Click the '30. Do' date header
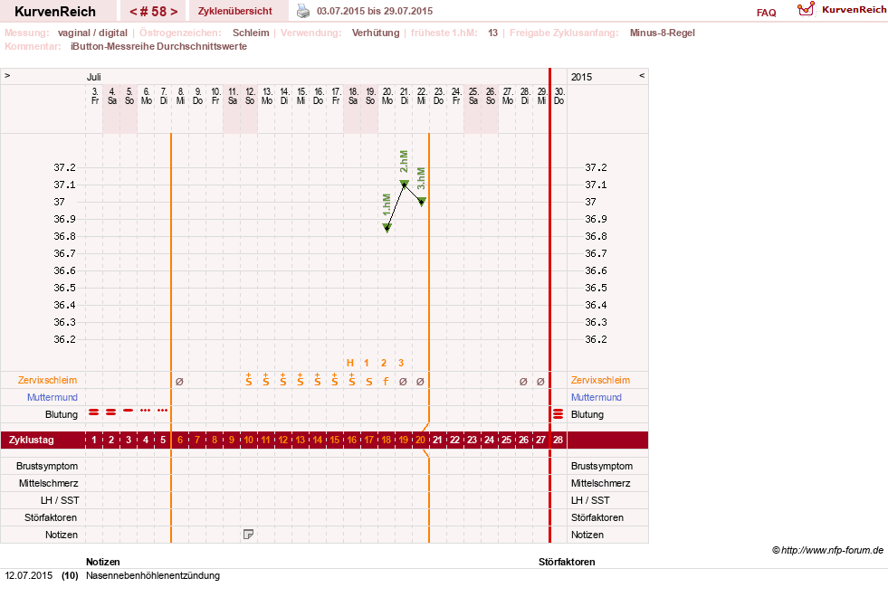Image resolution: width=888 pixels, height=597 pixels. point(559,96)
